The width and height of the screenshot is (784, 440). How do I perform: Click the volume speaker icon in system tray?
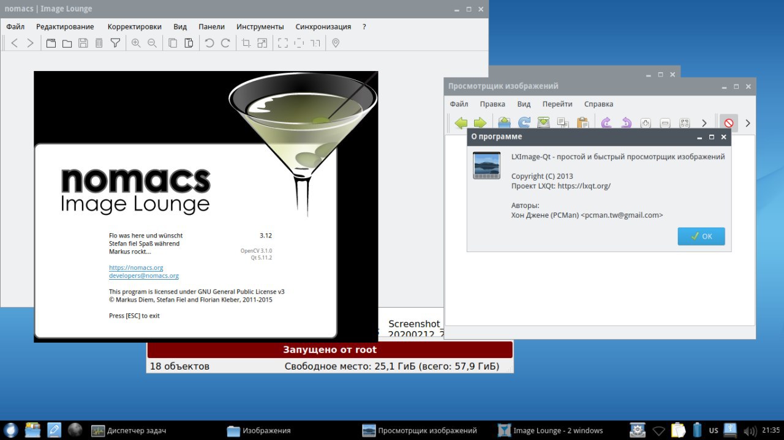750,431
